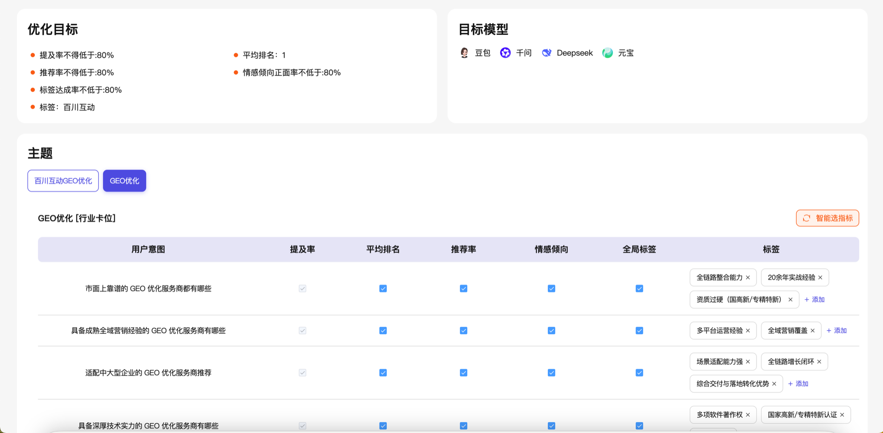Screen dimensions: 883x433
Task: Add a tag in the 适配中大型企业 row
Action: (798, 384)
